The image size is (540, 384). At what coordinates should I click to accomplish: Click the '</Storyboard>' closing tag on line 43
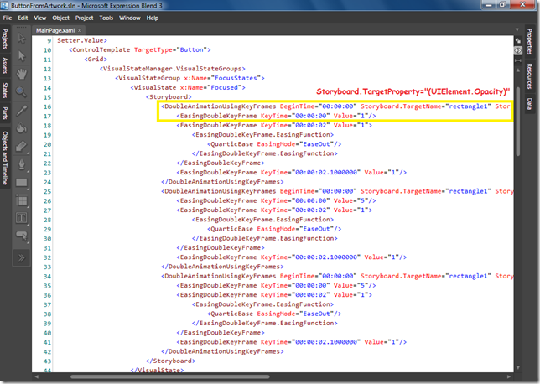click(170, 361)
